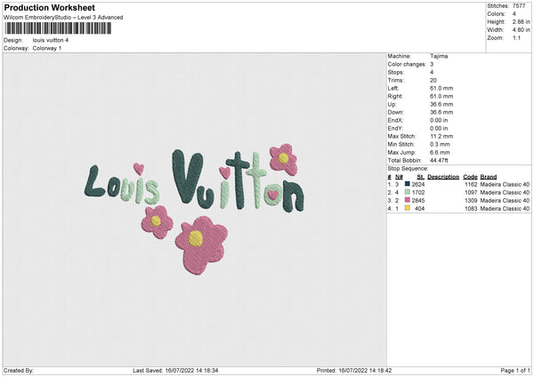534x377 pixels.
Task: Click the 'Brand' column header
Action: pyautogui.click(x=489, y=177)
